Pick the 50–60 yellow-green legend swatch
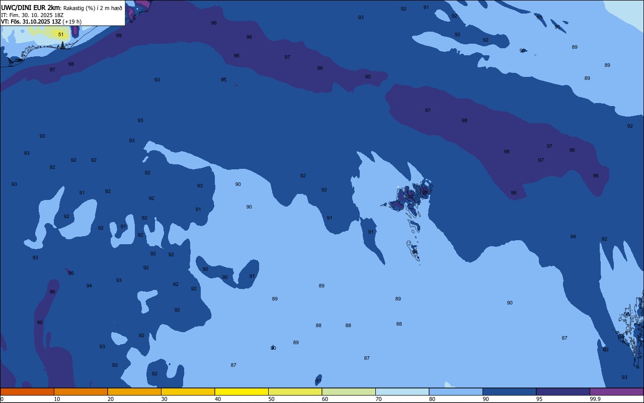Viewport: 644px width, 403px height. [x=295, y=391]
